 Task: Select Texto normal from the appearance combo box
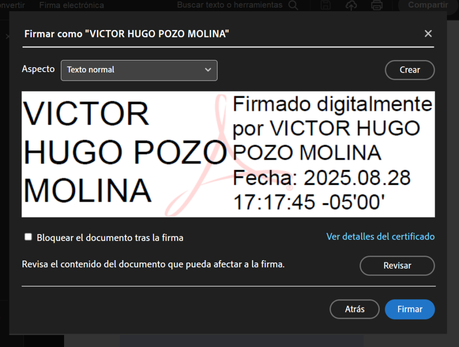[139, 70]
